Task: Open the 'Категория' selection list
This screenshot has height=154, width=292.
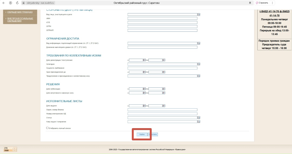Action: (199, 64)
